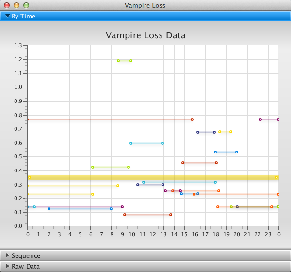Expand the Raw Data section arrow
The image size is (291, 272).
coord(8,266)
